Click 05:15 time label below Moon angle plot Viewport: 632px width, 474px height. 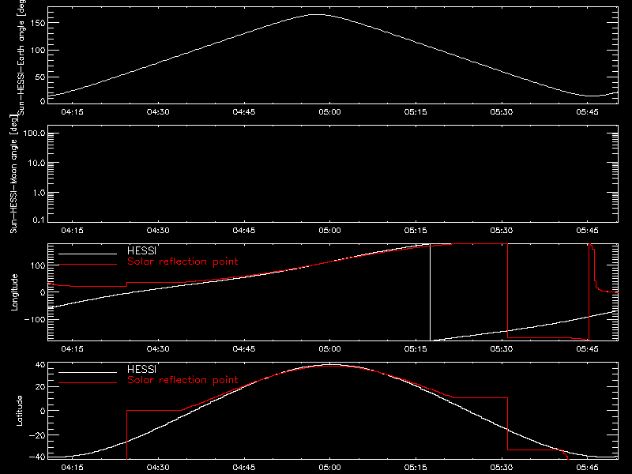[x=416, y=231]
